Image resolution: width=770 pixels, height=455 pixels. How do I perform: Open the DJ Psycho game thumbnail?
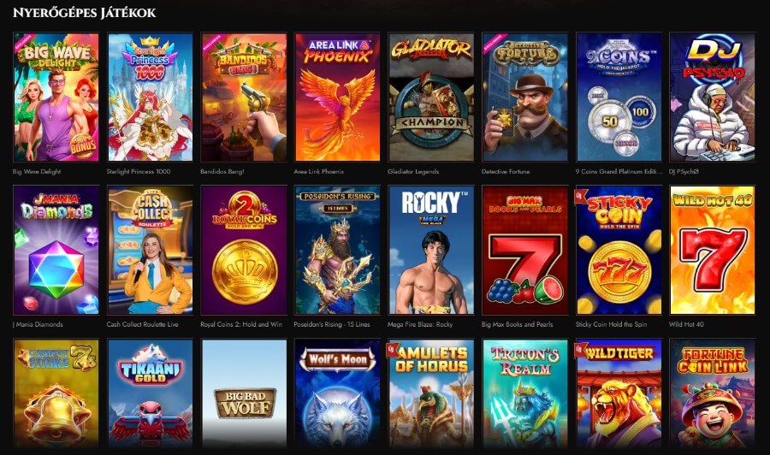(713, 97)
